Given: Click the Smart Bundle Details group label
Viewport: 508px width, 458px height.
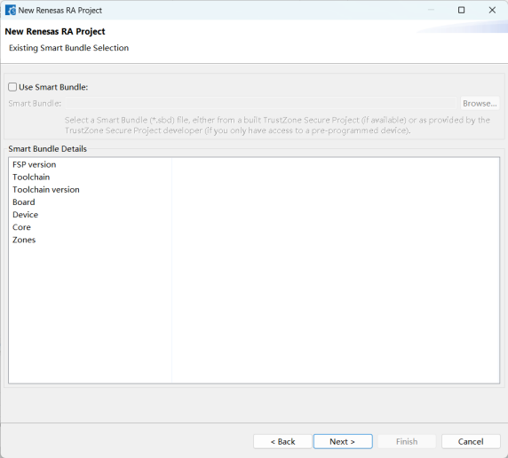Looking at the screenshot, I should point(48,148).
